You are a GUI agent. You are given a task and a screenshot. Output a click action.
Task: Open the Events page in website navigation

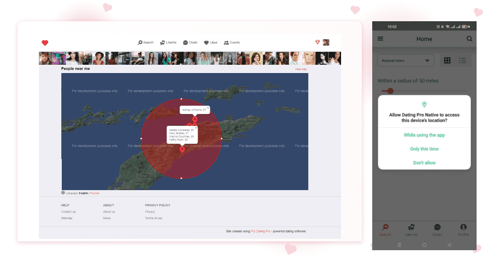click(232, 42)
